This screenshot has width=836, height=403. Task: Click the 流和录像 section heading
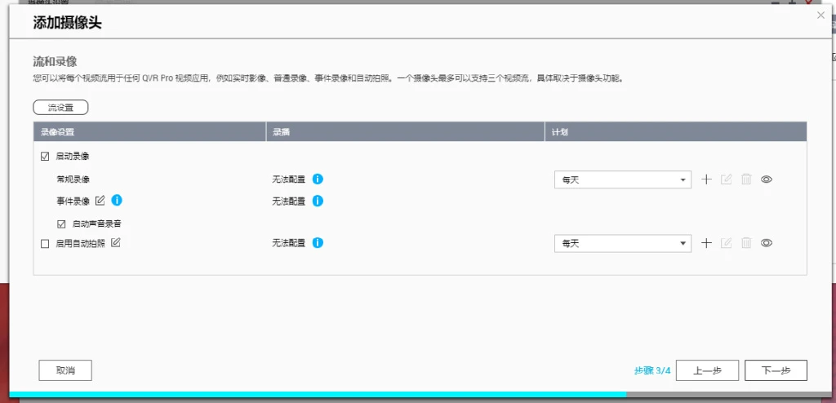click(56, 62)
